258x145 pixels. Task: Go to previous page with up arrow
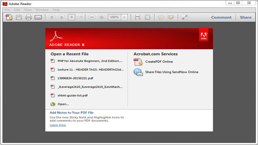[x=52, y=17]
